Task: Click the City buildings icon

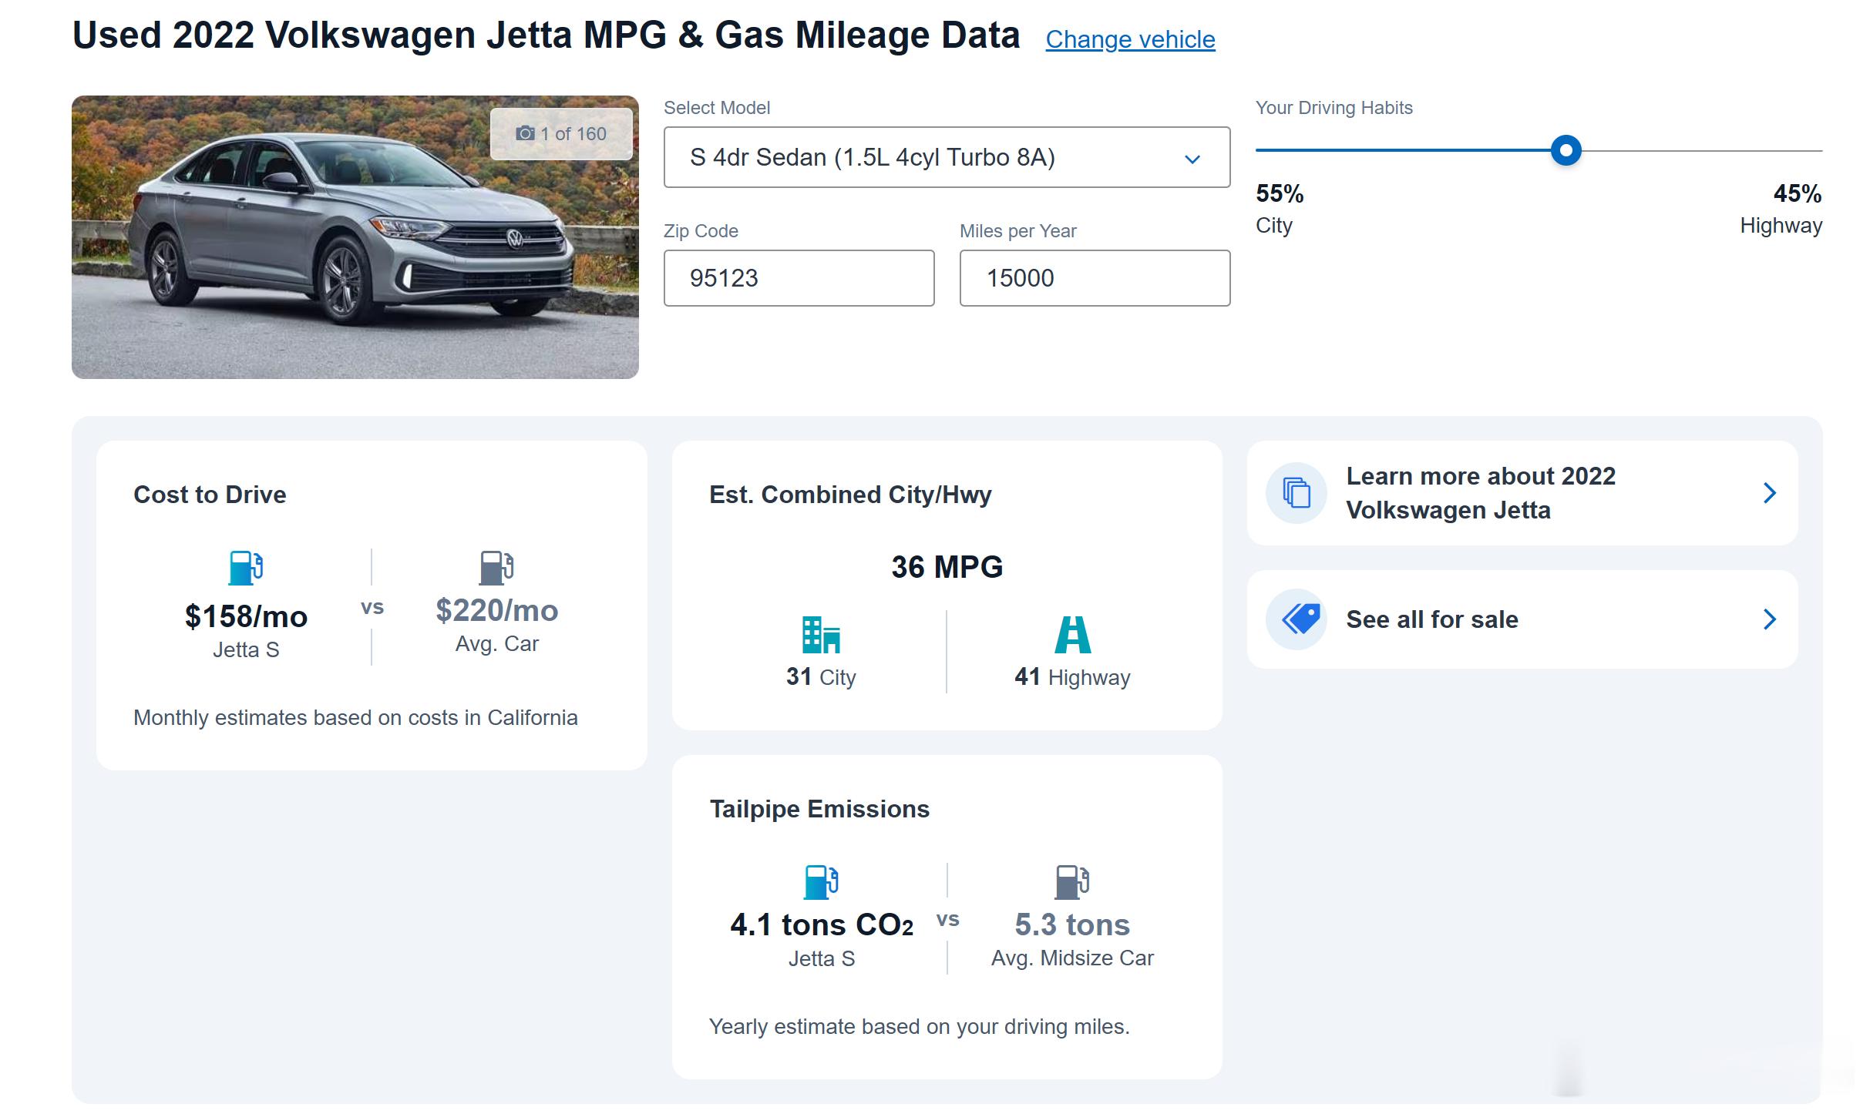Action: click(x=821, y=634)
